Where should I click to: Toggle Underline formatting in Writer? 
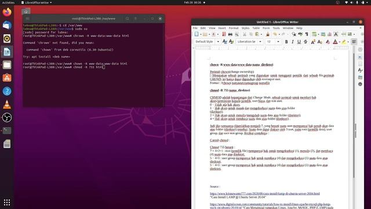pos(299,42)
